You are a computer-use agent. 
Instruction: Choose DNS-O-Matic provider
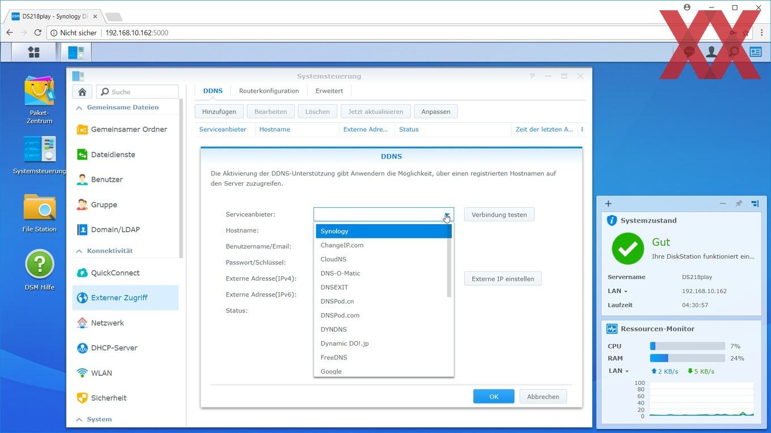click(383, 273)
